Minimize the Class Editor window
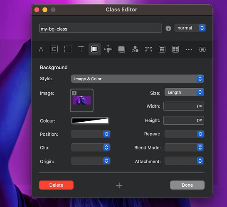227x207 pixels. (x=45, y=10)
